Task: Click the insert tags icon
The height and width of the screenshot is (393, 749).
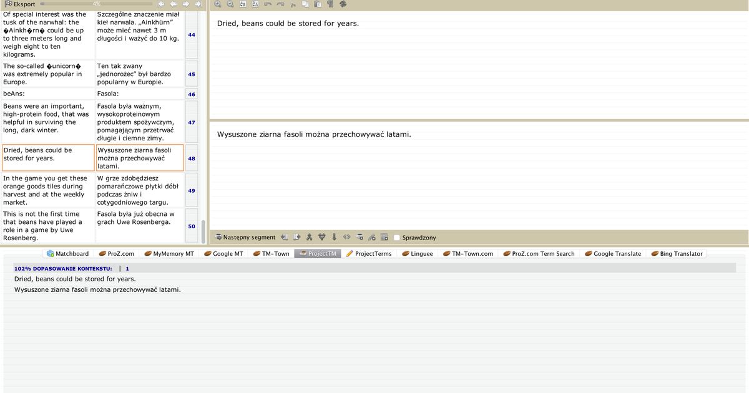Action: [347, 237]
